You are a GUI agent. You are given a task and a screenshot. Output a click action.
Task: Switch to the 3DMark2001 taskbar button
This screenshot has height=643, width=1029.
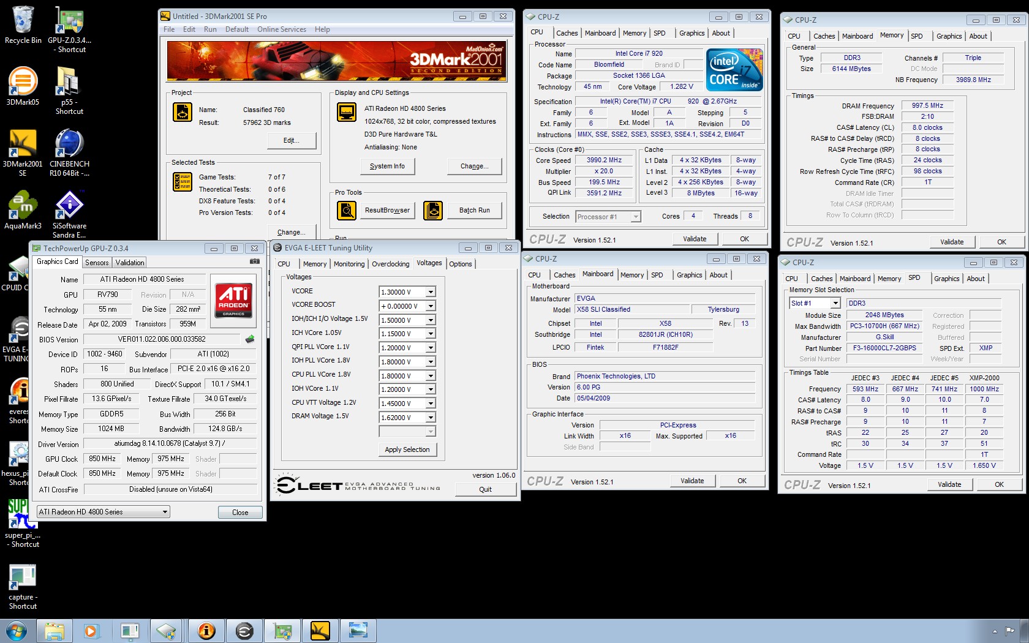coord(320,631)
